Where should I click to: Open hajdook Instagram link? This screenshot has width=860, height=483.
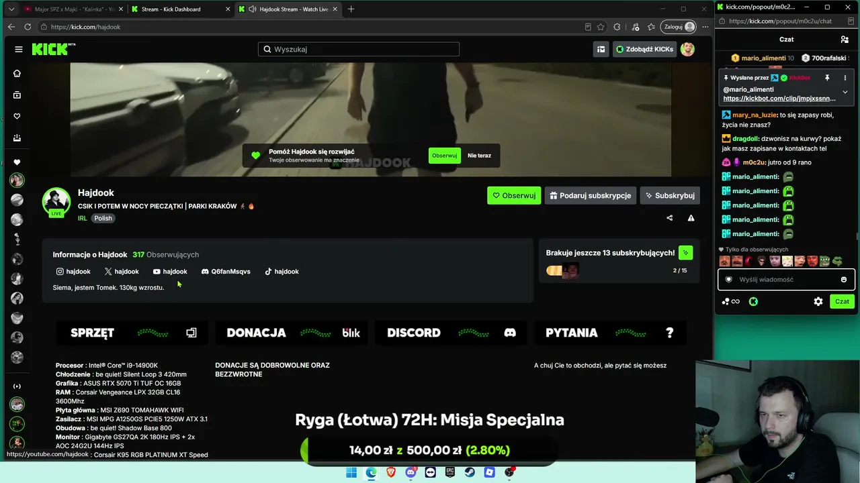pyautogui.click(x=73, y=272)
